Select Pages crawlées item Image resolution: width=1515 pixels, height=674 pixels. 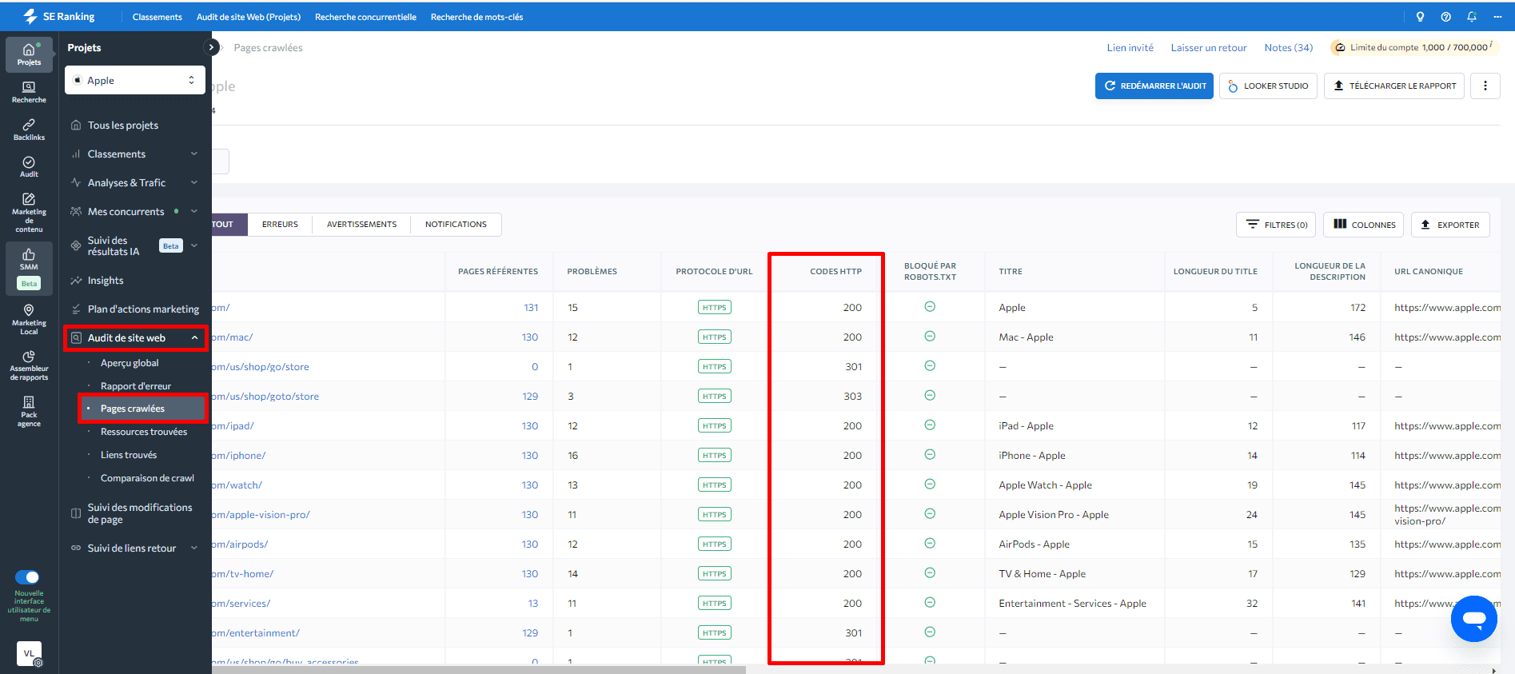pos(133,409)
